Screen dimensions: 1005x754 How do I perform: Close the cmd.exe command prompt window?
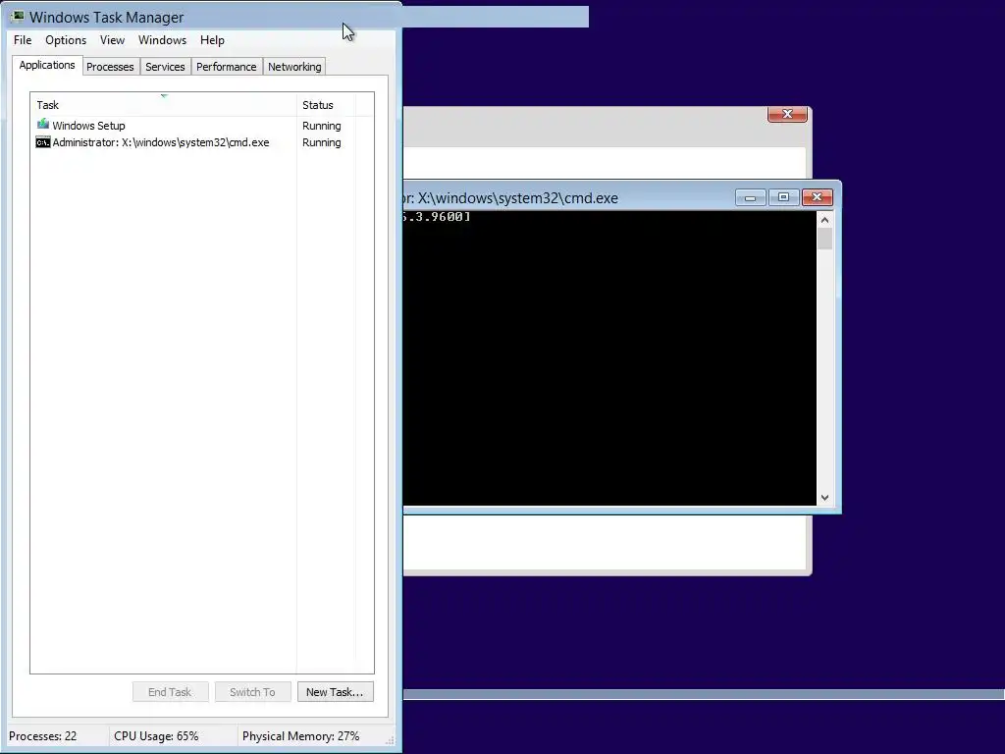818,197
